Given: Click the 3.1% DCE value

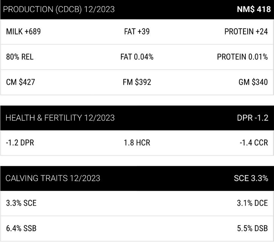Looking at the screenshot, I should (x=252, y=203).
